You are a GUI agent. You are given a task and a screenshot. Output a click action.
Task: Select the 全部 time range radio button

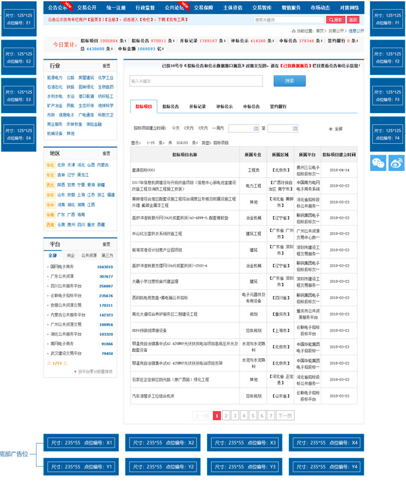click(x=331, y=129)
